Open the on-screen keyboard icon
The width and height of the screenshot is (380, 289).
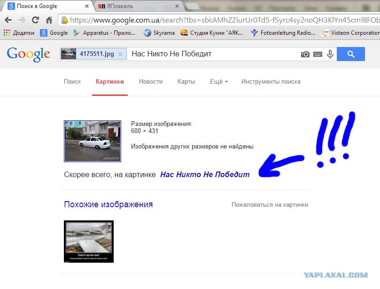[318, 54]
